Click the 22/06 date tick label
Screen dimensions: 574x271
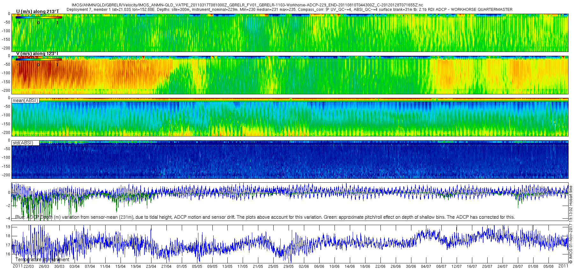click(x=380, y=267)
